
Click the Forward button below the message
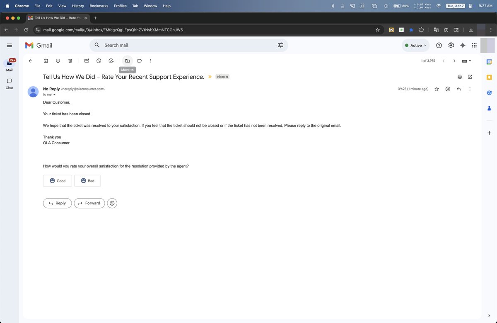[x=89, y=203]
